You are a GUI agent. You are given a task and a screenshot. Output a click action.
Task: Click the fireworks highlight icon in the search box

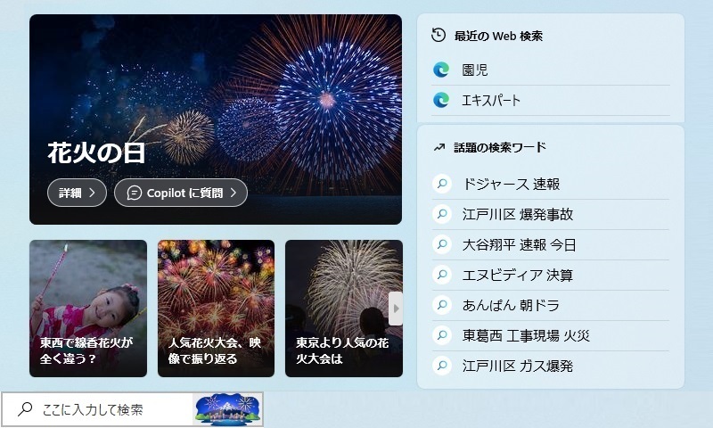[x=227, y=409]
